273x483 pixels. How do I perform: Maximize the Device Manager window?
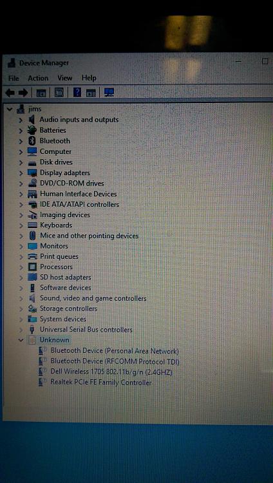point(265,61)
